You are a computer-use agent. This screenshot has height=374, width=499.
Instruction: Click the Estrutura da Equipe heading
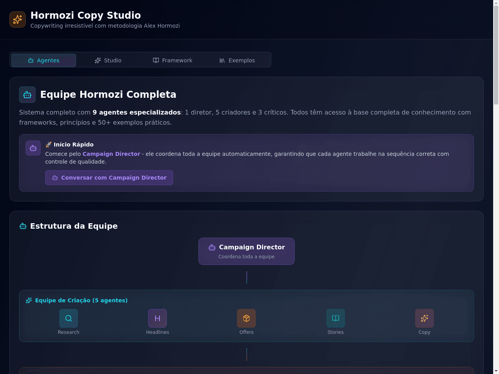click(x=74, y=226)
